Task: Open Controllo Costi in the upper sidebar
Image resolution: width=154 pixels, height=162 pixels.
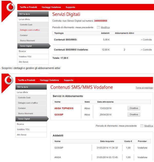Action: (33, 25)
